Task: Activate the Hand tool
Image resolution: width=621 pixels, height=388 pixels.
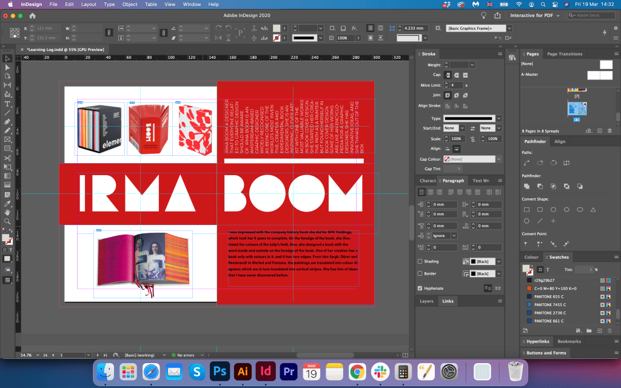Action: [8, 212]
